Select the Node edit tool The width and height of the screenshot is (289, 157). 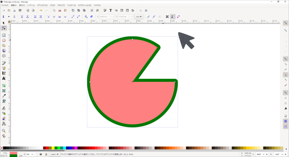click(4, 28)
